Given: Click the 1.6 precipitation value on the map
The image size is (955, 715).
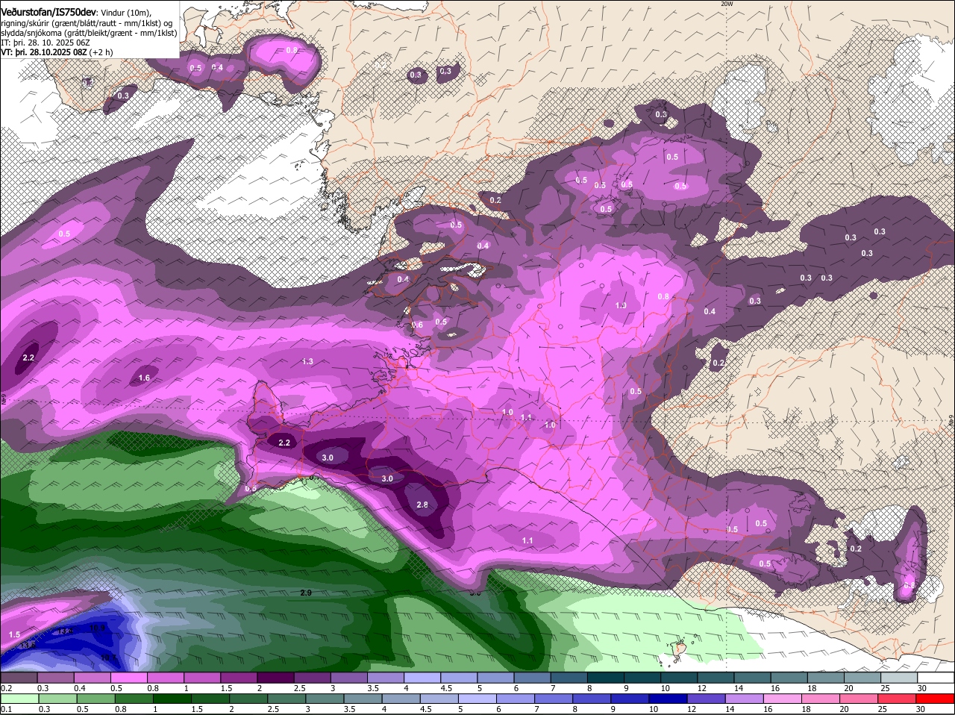Looking at the screenshot, I should (144, 378).
